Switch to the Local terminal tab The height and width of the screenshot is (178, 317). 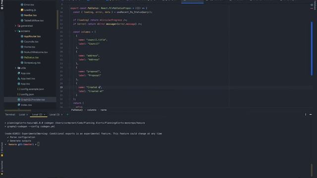point(22,114)
